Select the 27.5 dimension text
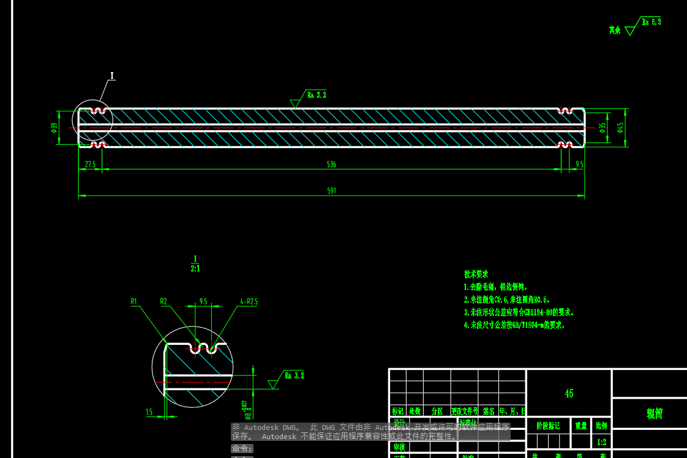 [90, 164]
